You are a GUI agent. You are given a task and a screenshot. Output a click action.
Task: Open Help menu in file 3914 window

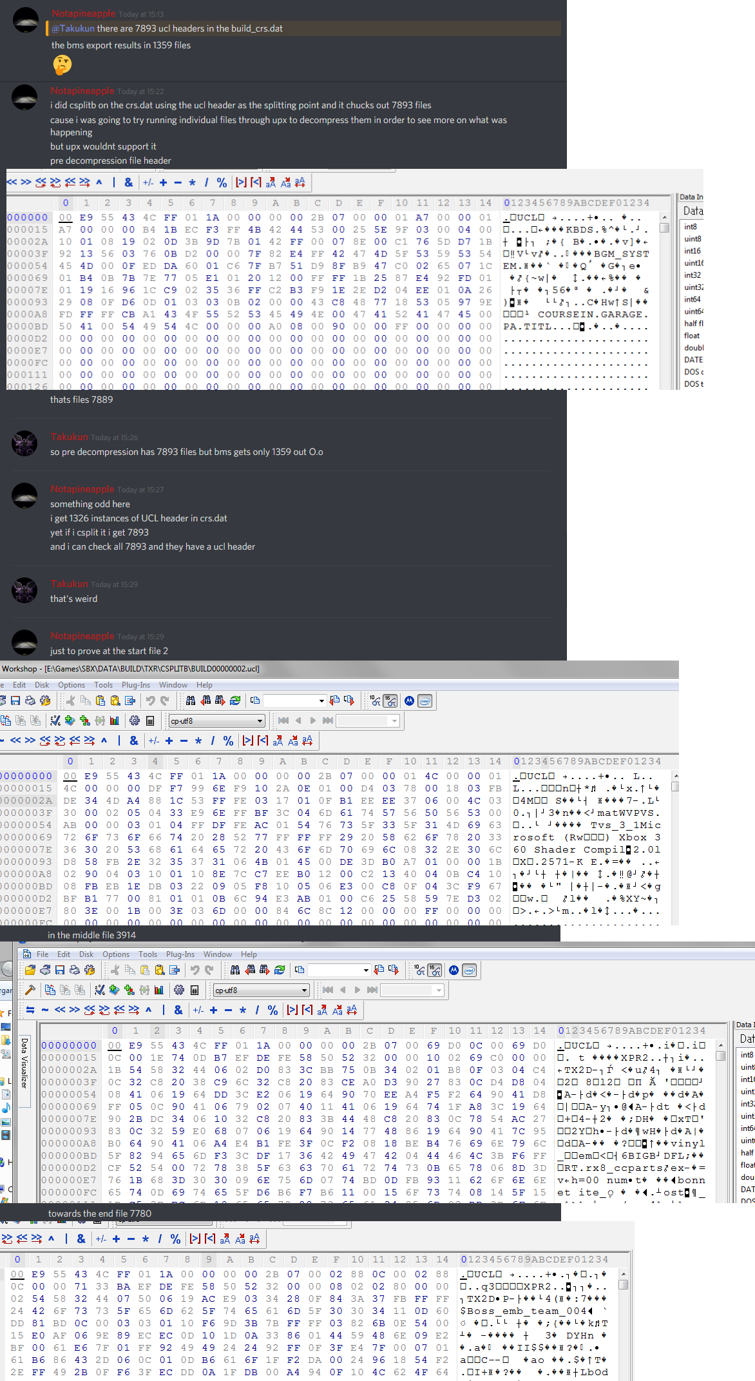coord(249,954)
